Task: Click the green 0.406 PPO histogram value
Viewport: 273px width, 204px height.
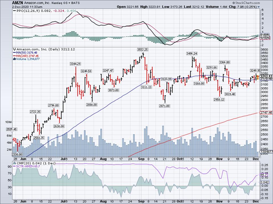Action: (x=71, y=11)
